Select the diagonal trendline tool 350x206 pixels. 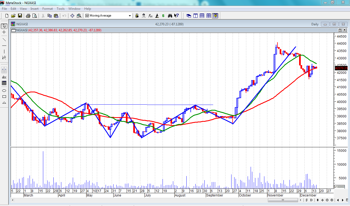click(4, 40)
